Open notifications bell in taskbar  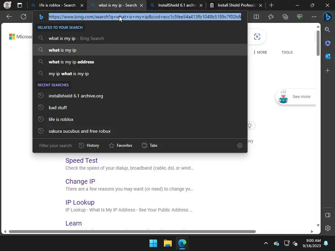[326, 243]
